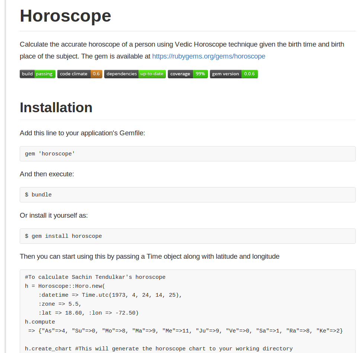This screenshot has width=359, height=353.
Task: Open the gem version 0.0.6 badge
Action: tap(234, 74)
